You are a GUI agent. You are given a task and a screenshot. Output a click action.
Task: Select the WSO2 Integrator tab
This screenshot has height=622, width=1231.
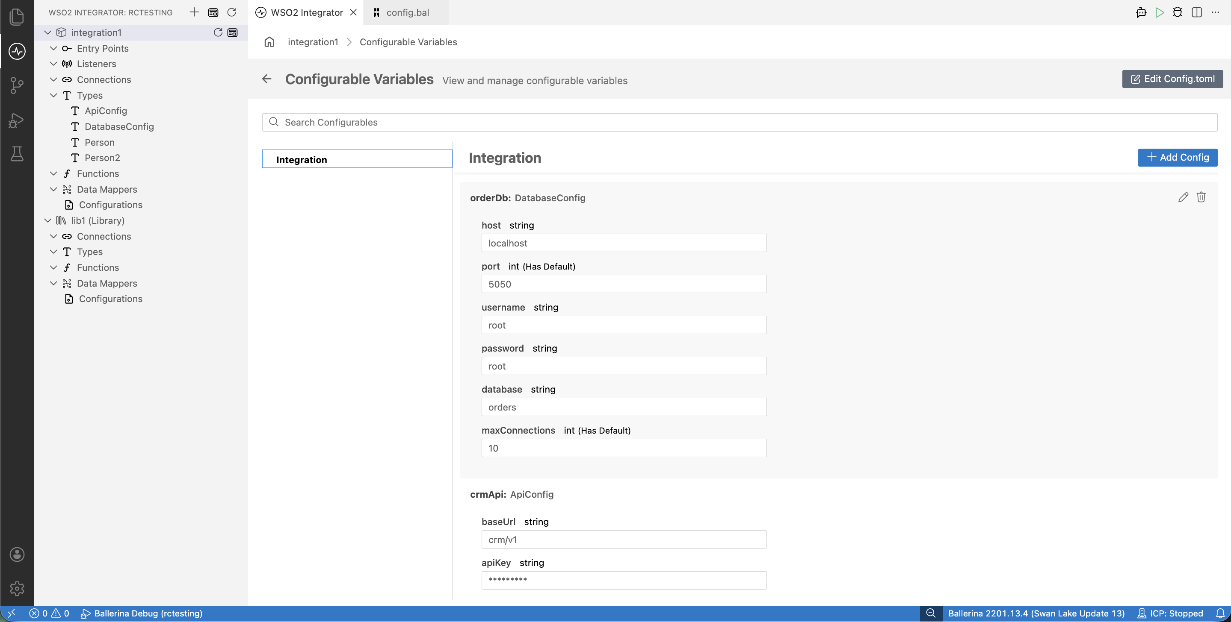coord(306,12)
